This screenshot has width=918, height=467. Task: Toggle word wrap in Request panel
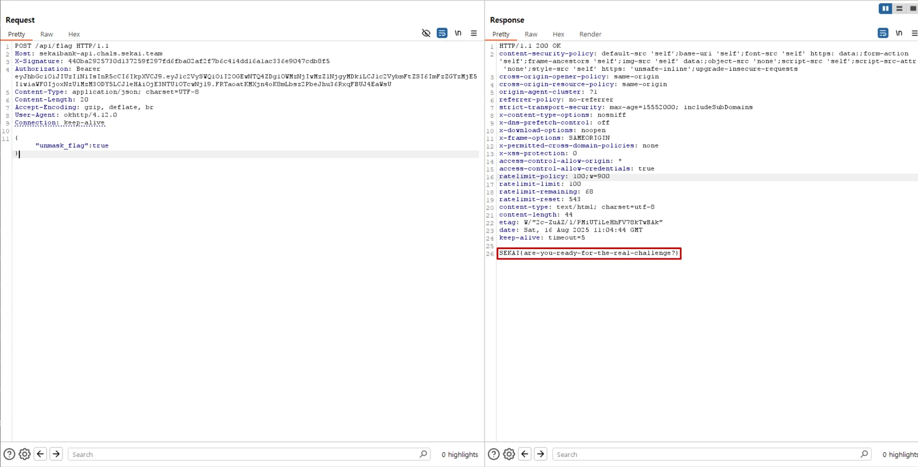[x=442, y=33]
